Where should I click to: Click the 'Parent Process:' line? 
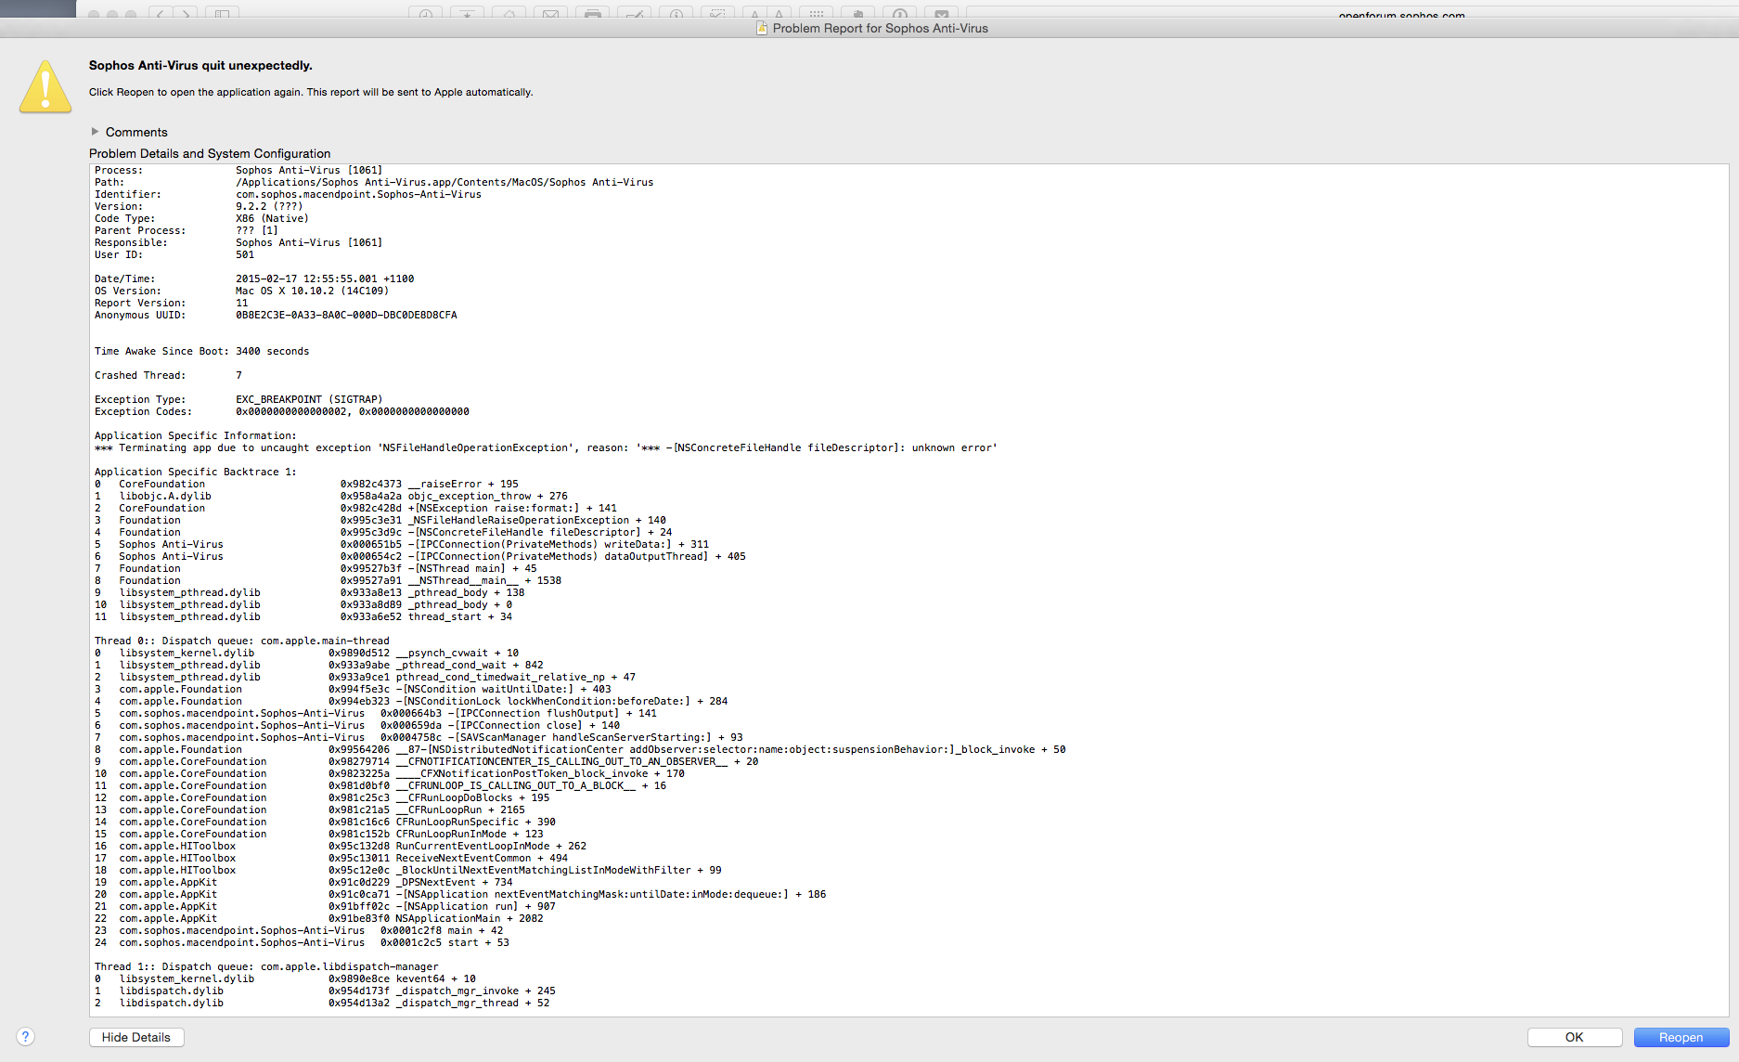point(187,230)
